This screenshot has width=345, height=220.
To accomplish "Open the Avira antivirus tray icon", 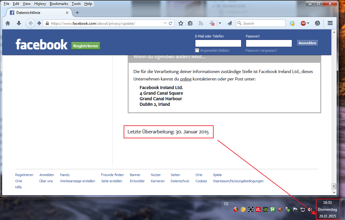I will click(x=258, y=210).
